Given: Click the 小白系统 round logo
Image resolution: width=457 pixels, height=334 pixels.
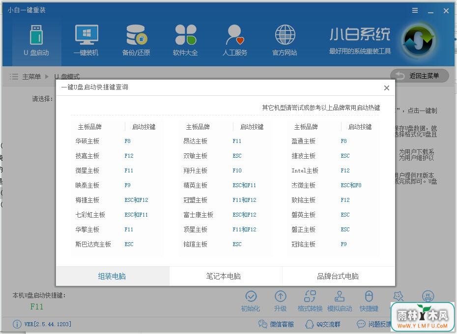Looking at the screenshot, I should [x=418, y=41].
